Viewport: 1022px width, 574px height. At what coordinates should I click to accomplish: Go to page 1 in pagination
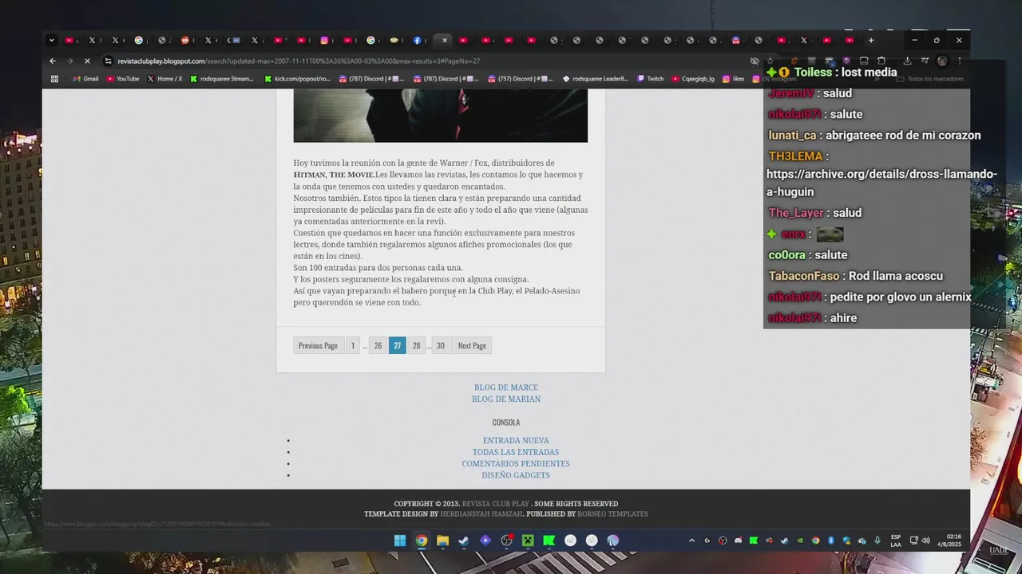click(x=353, y=345)
